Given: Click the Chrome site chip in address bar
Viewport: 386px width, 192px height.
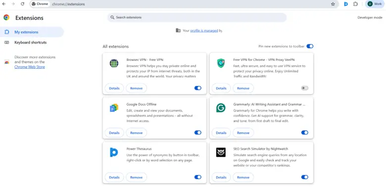Looking at the screenshot, I should [40, 4].
